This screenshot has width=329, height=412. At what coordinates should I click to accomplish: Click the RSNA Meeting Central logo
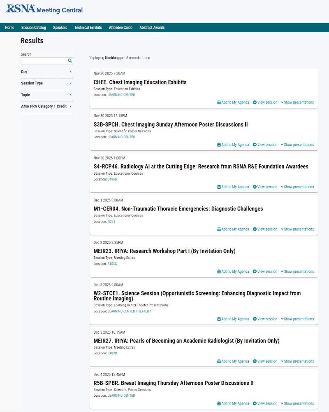click(x=44, y=9)
